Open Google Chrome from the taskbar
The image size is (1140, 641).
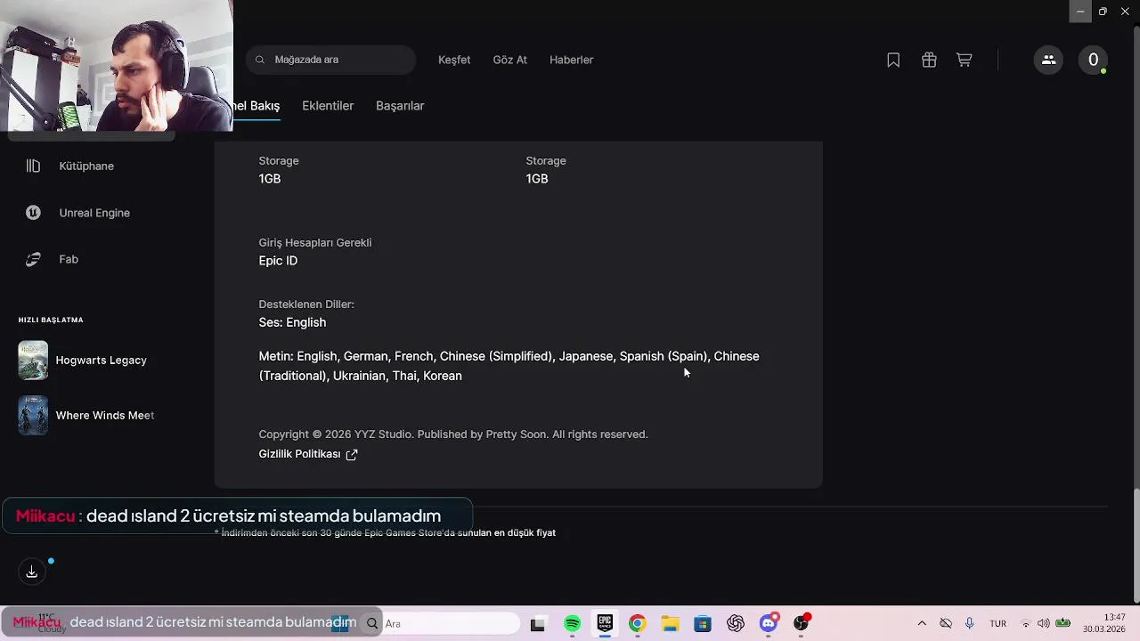click(637, 623)
